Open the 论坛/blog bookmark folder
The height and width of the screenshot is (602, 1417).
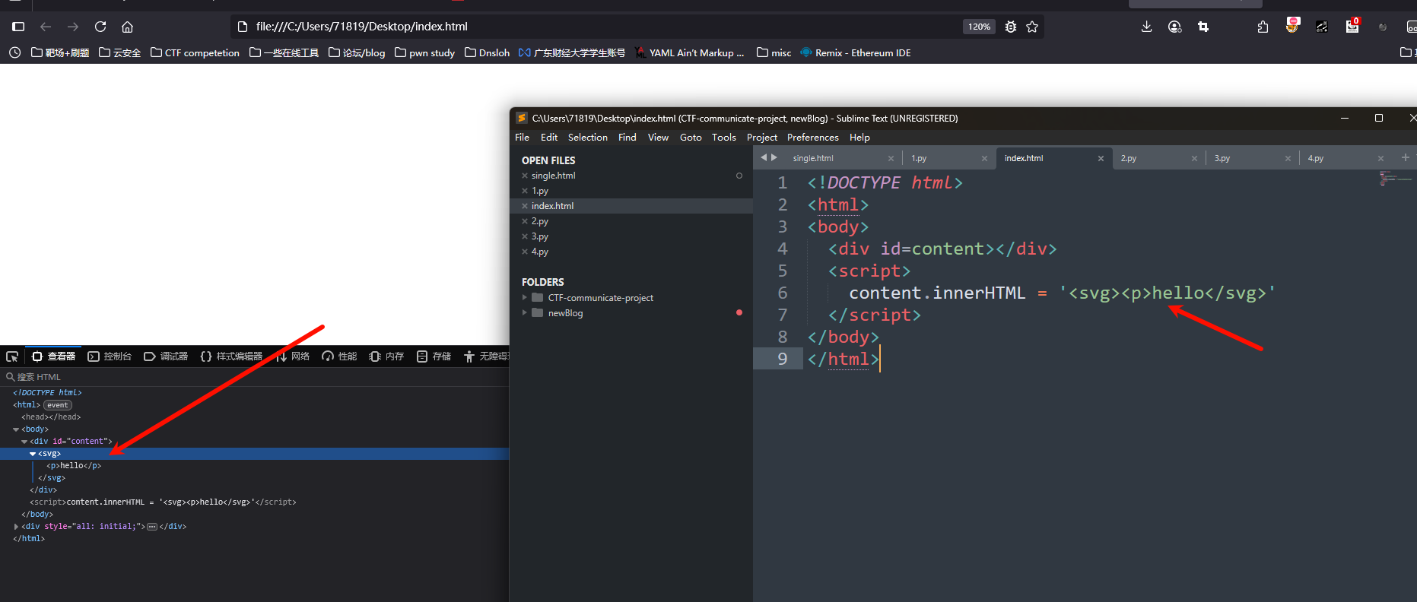tap(357, 52)
